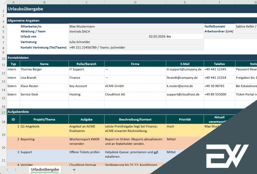
Task: Select the Kontaktdaten section header
Action: pos(132,58)
